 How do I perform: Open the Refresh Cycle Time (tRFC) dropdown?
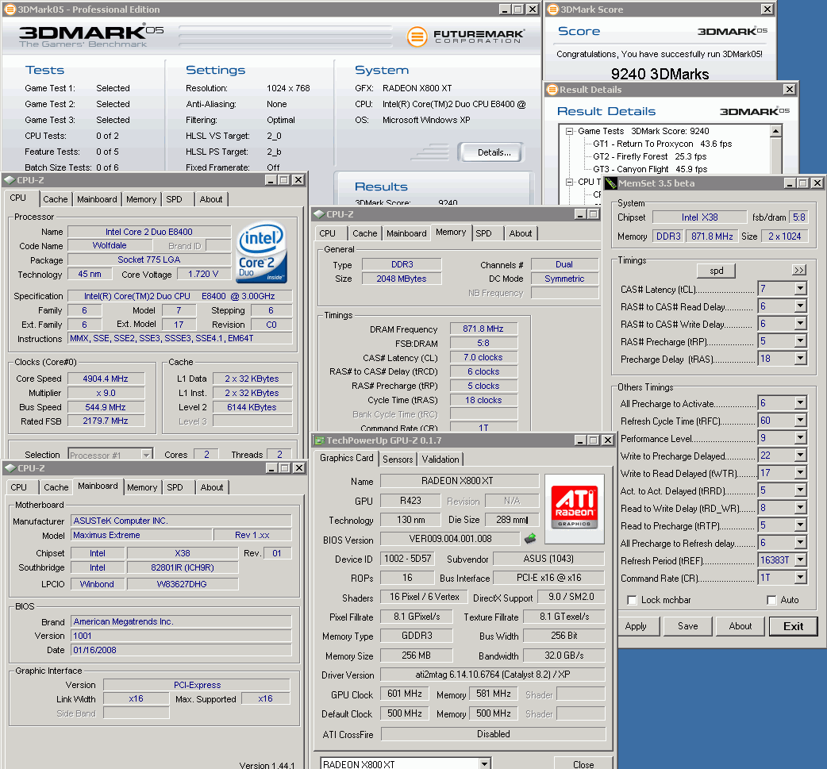801,421
